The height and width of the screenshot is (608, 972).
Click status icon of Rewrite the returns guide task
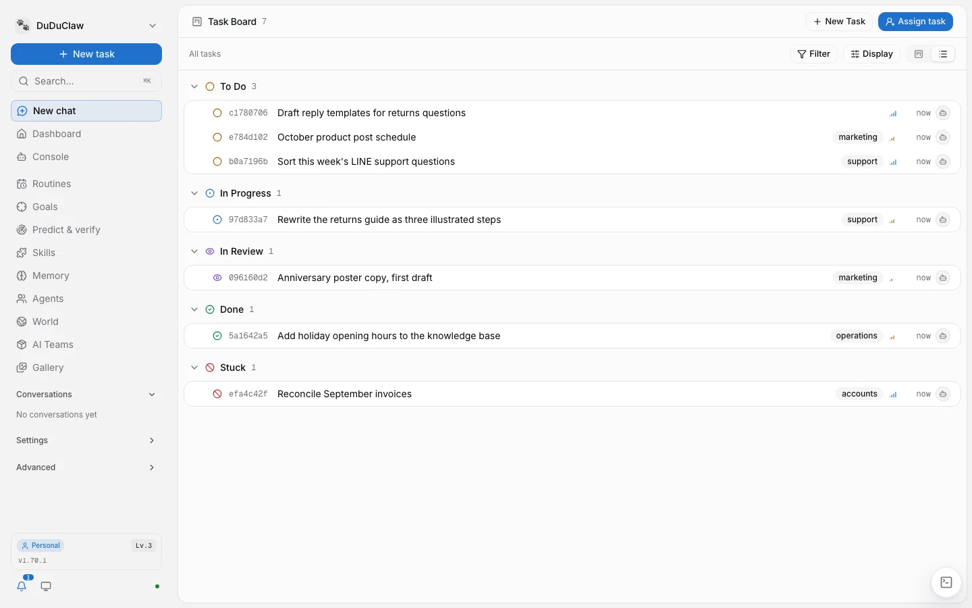click(x=217, y=220)
